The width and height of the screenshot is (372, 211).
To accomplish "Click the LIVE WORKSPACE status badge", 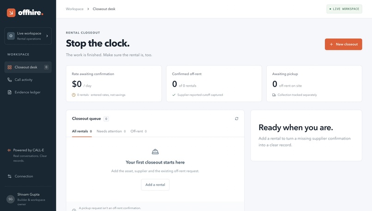I will coord(344,9).
